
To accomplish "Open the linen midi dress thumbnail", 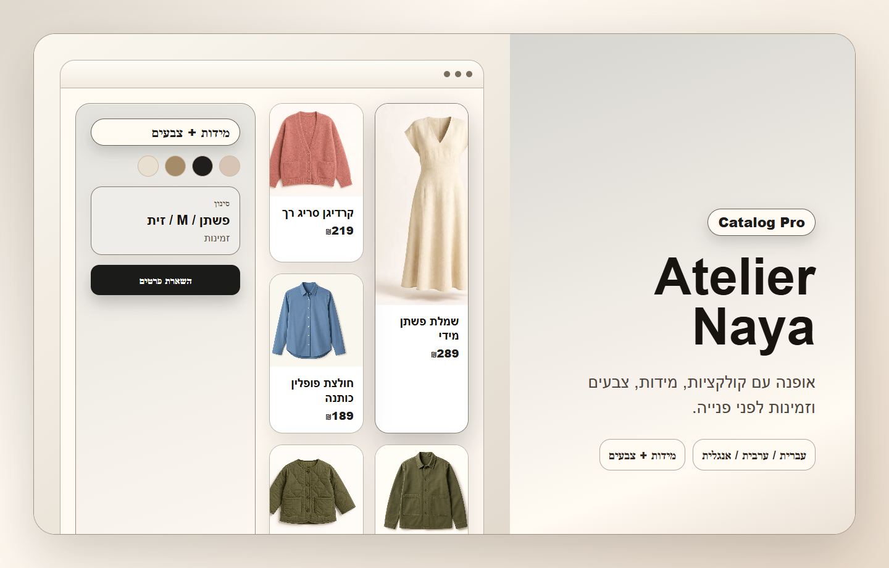I will point(422,204).
